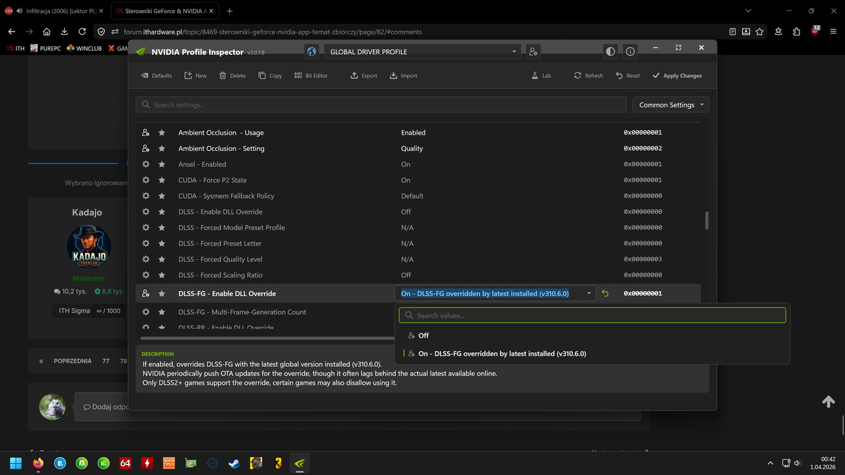The width and height of the screenshot is (845, 475).
Task: Toggle favorite star for Ansel - Enabled
Action: (162, 164)
